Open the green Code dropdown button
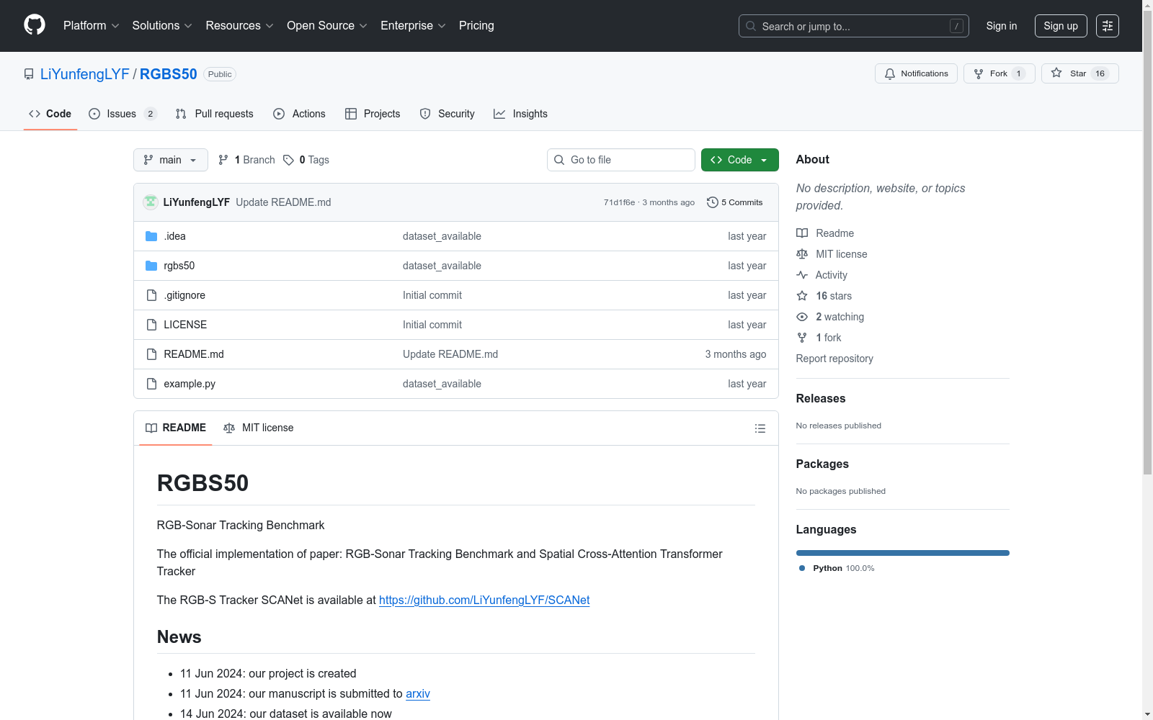 point(740,160)
